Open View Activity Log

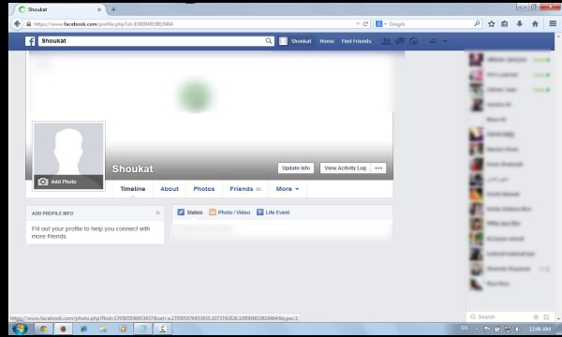tap(345, 168)
